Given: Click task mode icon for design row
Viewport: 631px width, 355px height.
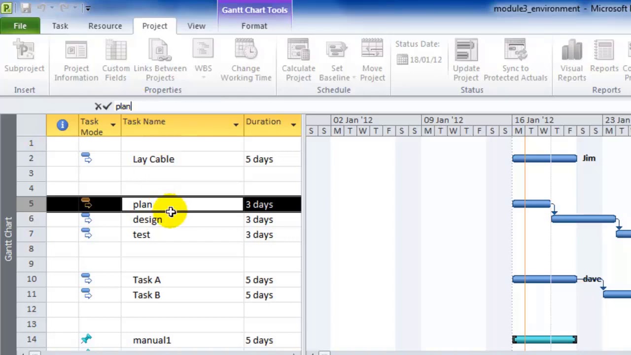Looking at the screenshot, I should pos(86,218).
